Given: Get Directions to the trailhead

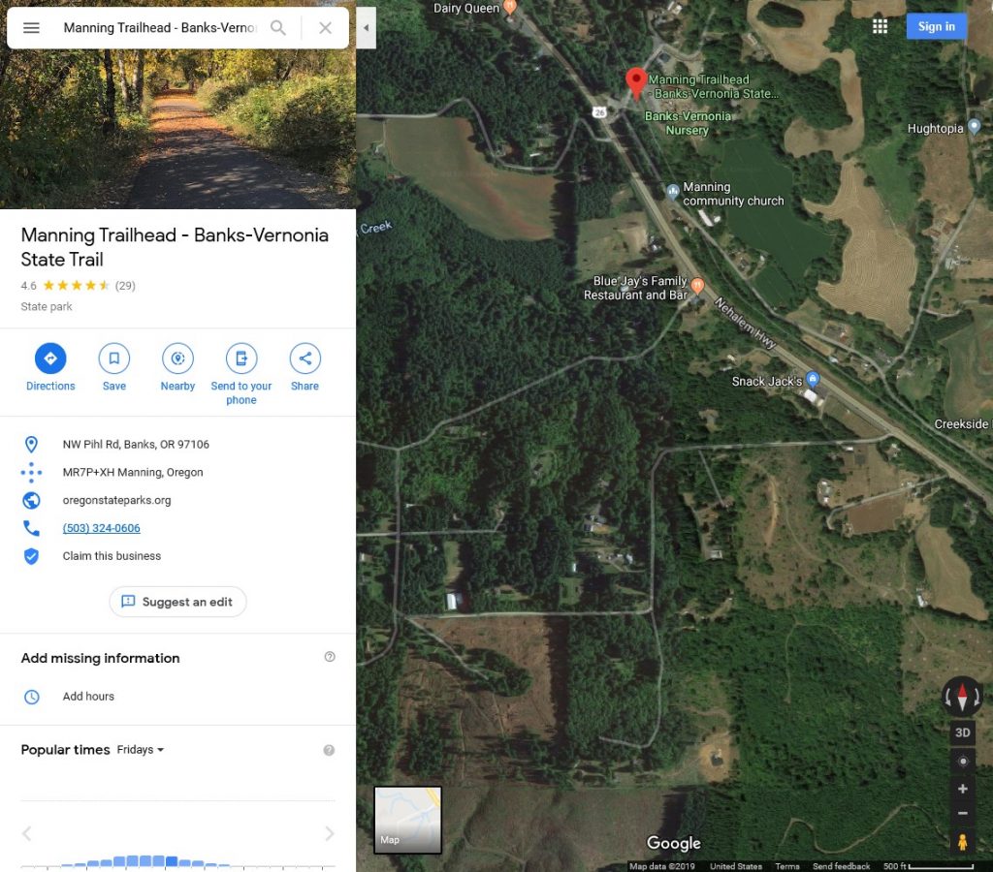Looking at the screenshot, I should tap(50, 367).
